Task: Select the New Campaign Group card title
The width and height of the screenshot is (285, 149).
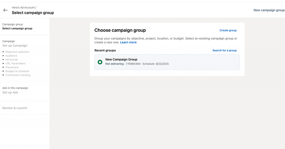Action: pyautogui.click(x=121, y=59)
